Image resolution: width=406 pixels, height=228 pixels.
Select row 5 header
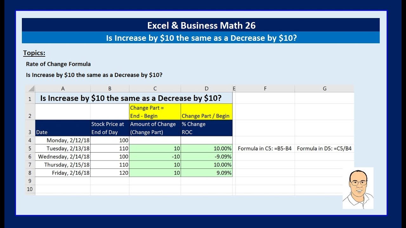30,149
